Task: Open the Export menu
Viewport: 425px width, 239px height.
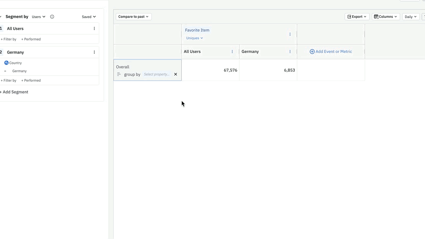Action: click(x=356, y=17)
